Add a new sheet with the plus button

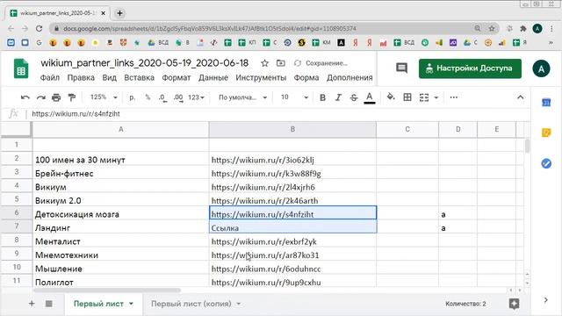(32, 304)
